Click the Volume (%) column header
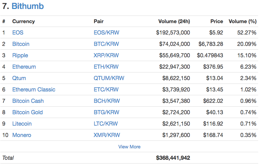 point(242,21)
